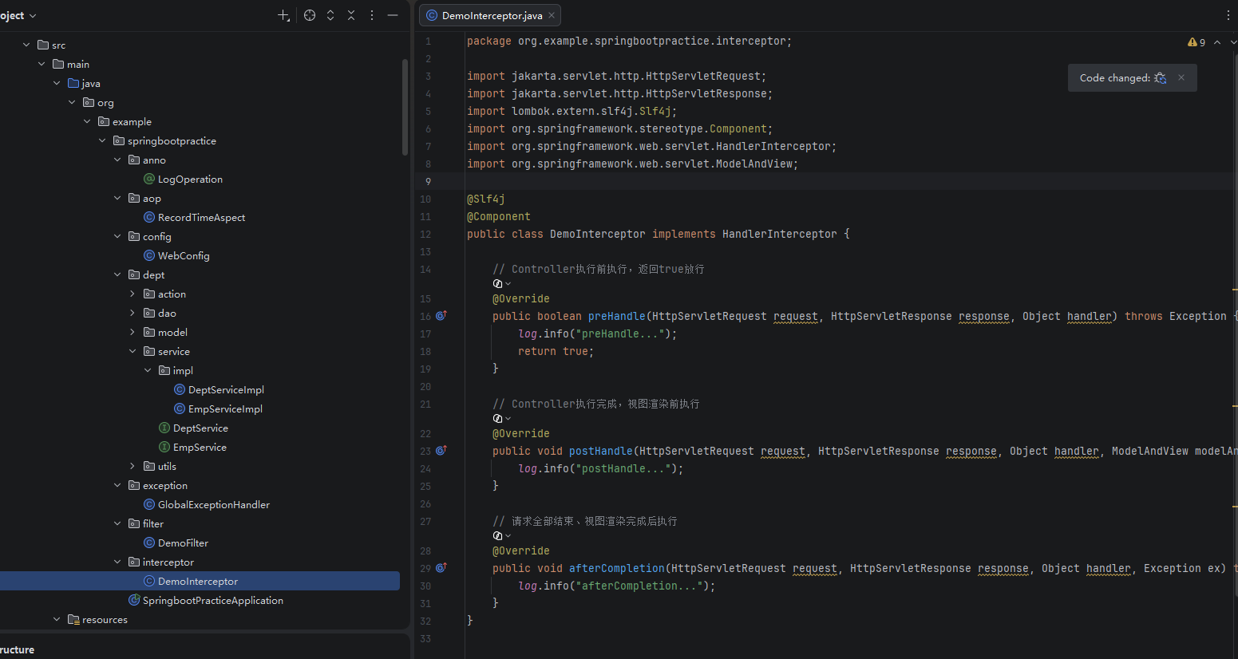The width and height of the screenshot is (1238, 659).
Task: Select opened file locate target icon
Action: (310, 15)
